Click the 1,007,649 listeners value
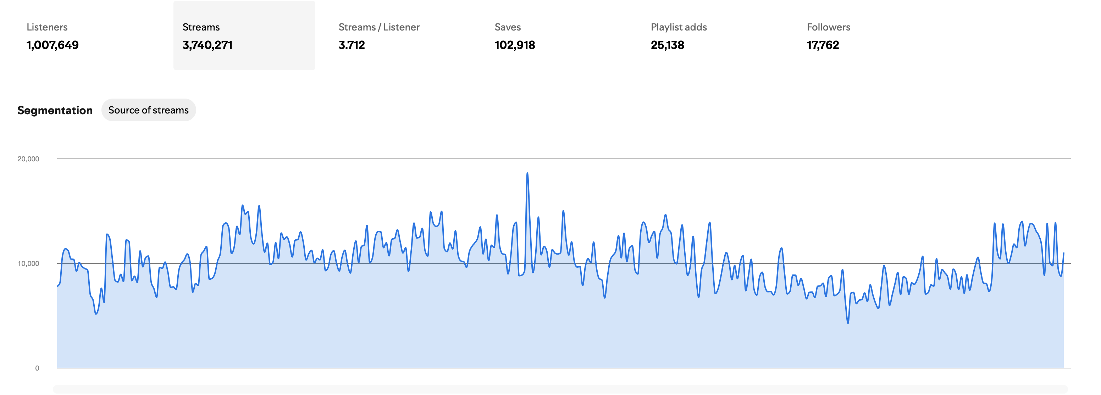 click(x=52, y=45)
